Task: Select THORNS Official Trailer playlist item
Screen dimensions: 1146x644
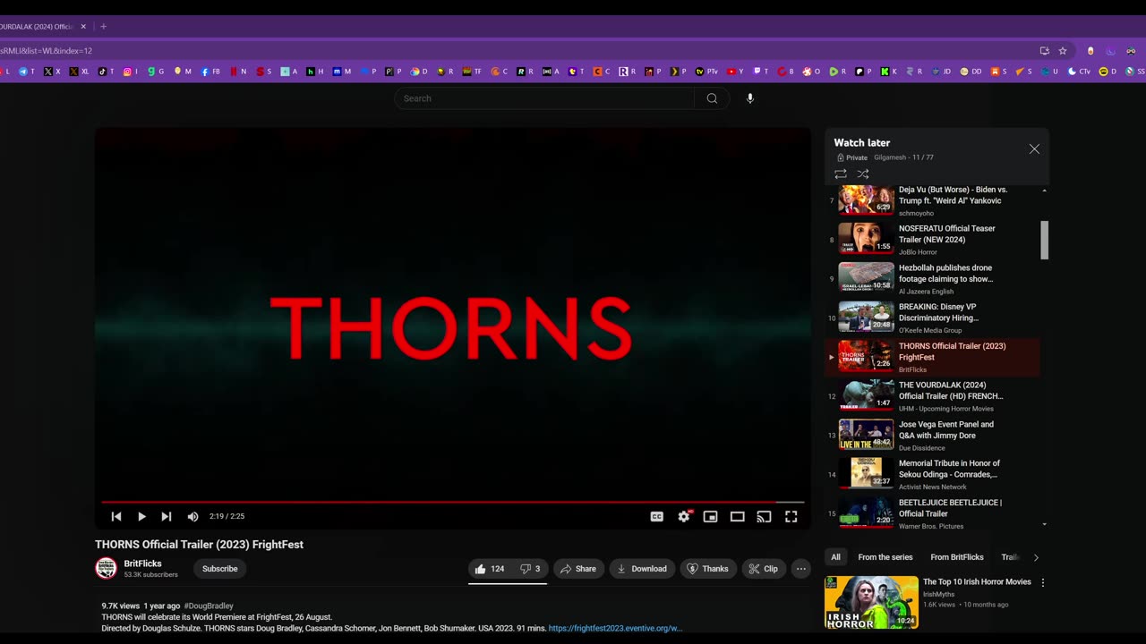Action: 933,357
